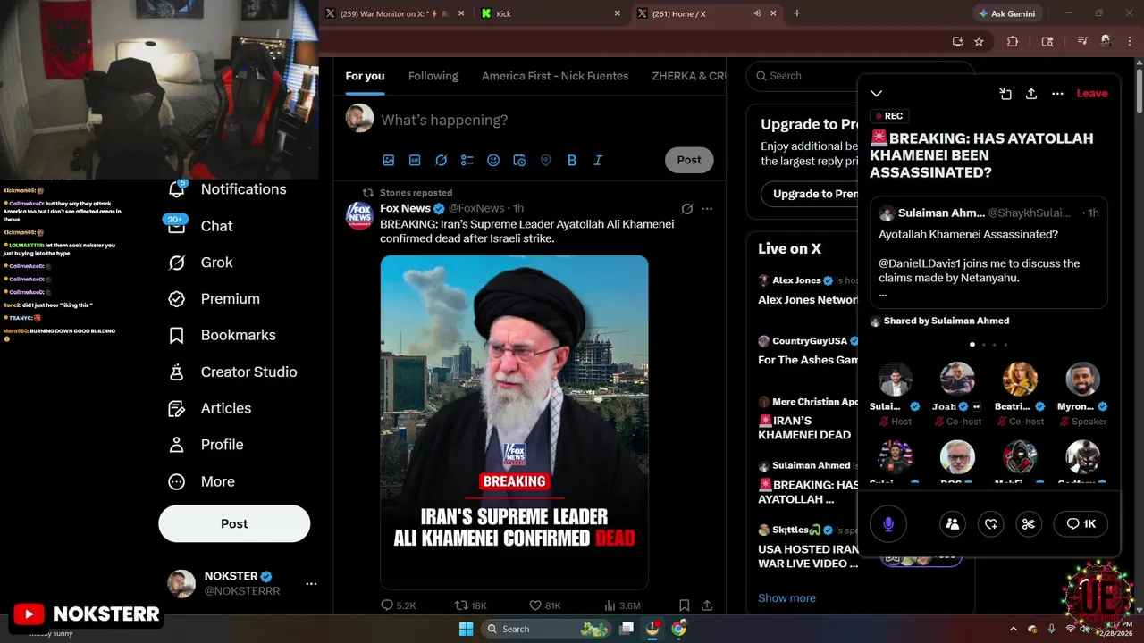Open Sulaiman Ahmed quoted post in Space
The width and height of the screenshot is (1144, 643).
pyautogui.click(x=988, y=253)
